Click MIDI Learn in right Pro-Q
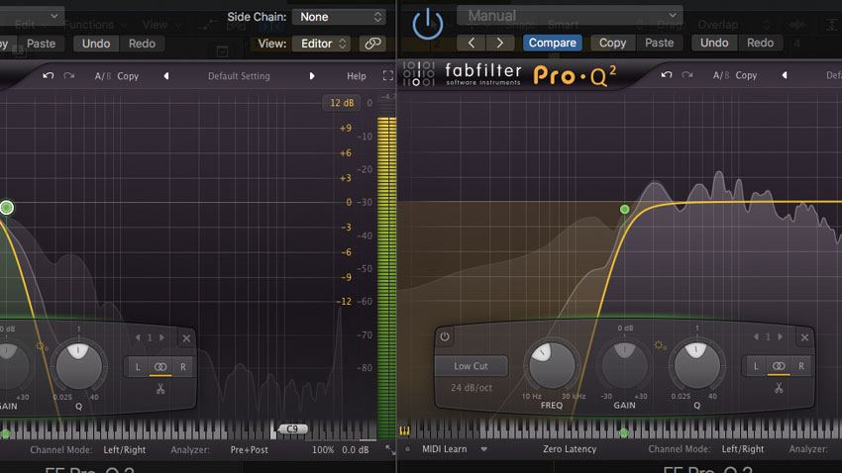The height and width of the screenshot is (473, 842). tap(444, 449)
